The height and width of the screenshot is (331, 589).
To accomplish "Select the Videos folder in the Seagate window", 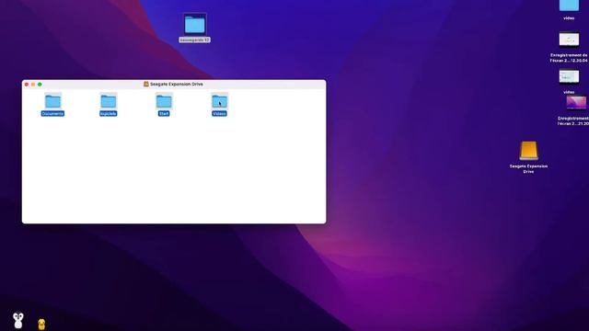I will pos(219,101).
